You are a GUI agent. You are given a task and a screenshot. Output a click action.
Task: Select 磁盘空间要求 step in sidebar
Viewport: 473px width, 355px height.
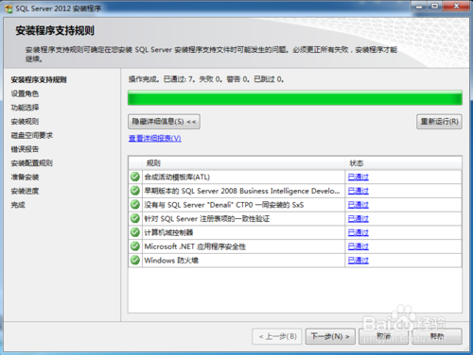(31, 135)
